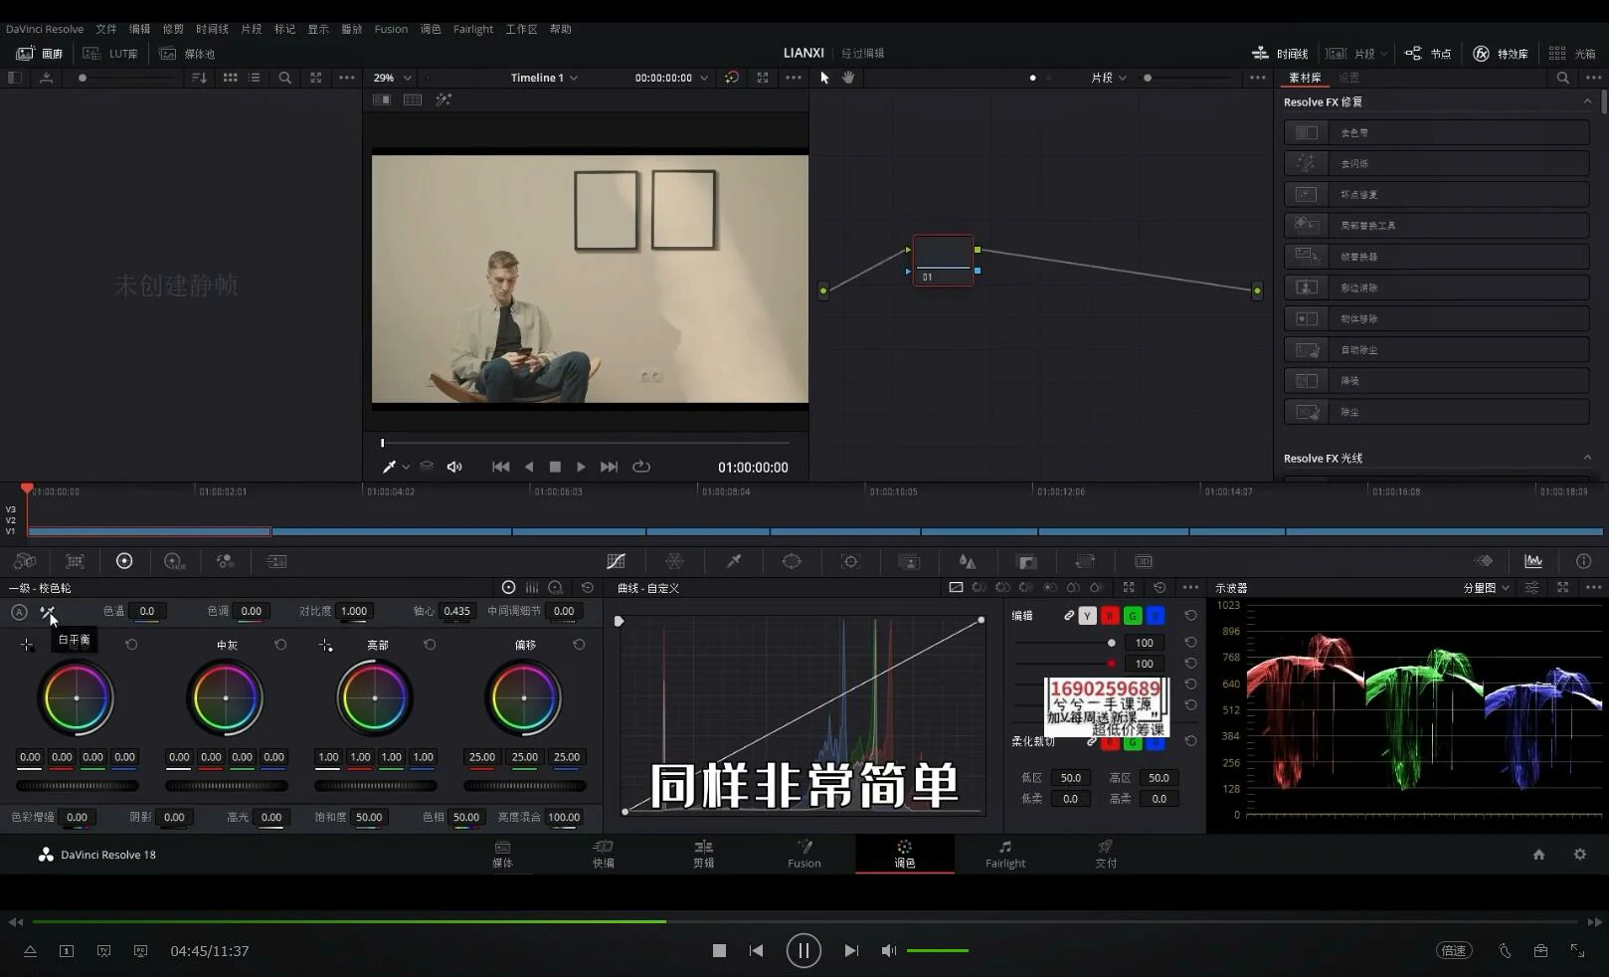
Task: Switch to the 交付 deliver page
Action: pos(1106,854)
